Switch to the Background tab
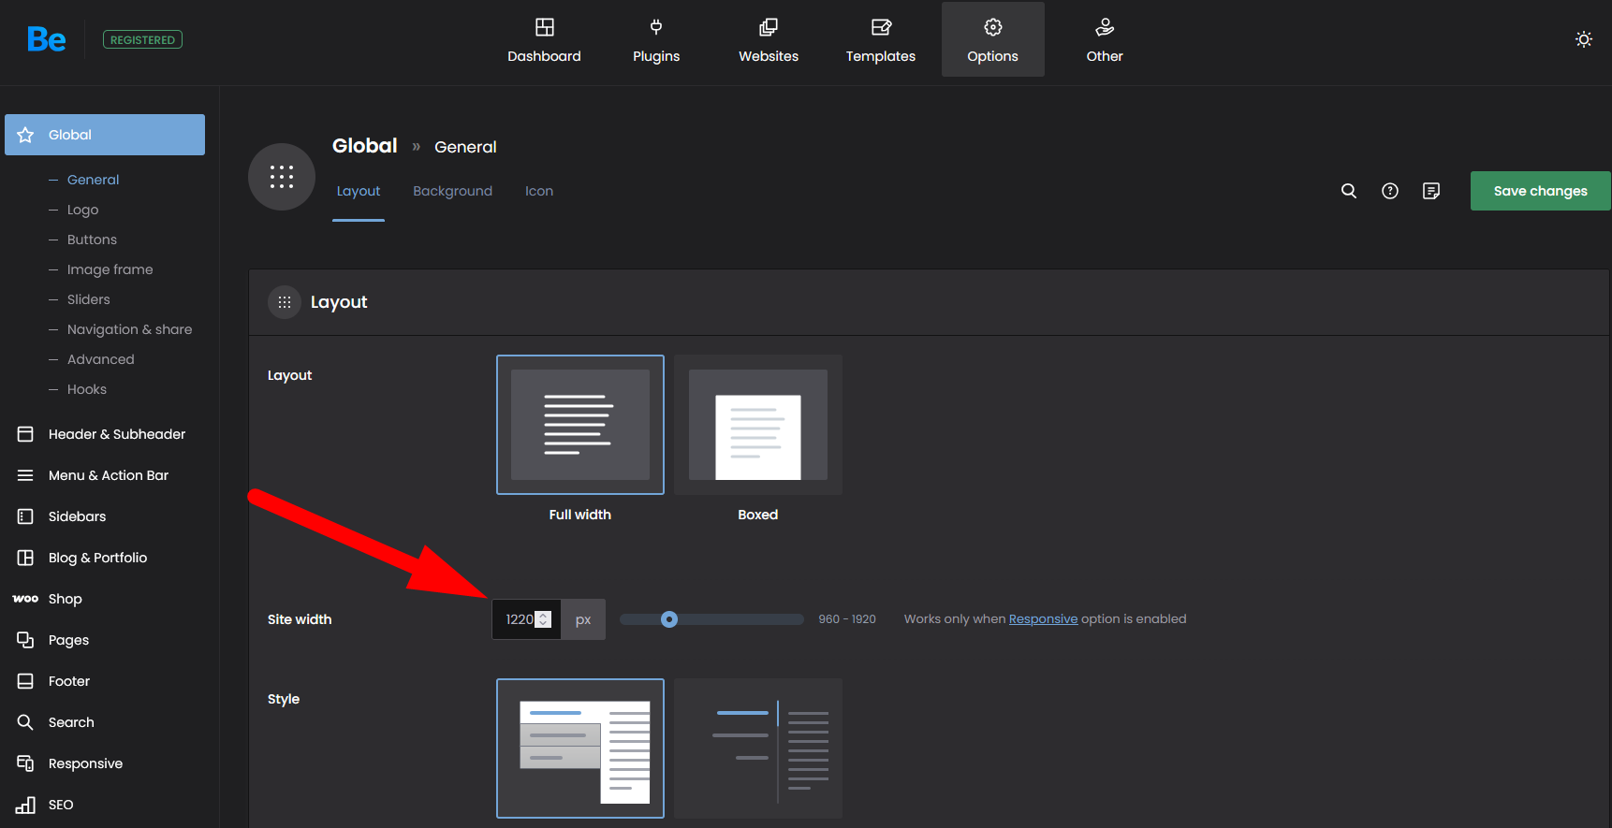This screenshot has height=828, width=1612. [452, 191]
